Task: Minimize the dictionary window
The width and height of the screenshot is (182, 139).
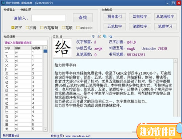Action: pos(167,3)
